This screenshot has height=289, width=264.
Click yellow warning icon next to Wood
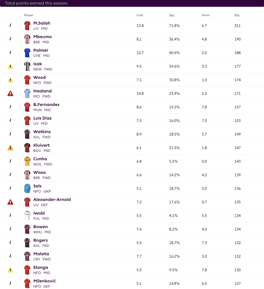10,80
